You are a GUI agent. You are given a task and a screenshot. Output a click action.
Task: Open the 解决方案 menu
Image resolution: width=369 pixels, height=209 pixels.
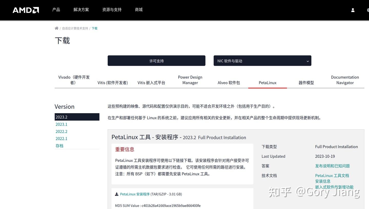pos(81,10)
